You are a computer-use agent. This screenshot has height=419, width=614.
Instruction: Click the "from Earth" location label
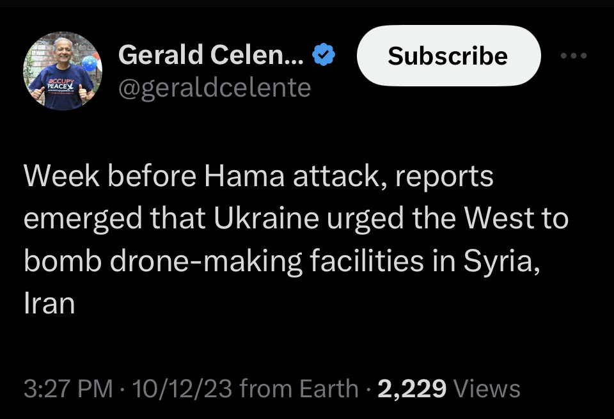point(299,388)
